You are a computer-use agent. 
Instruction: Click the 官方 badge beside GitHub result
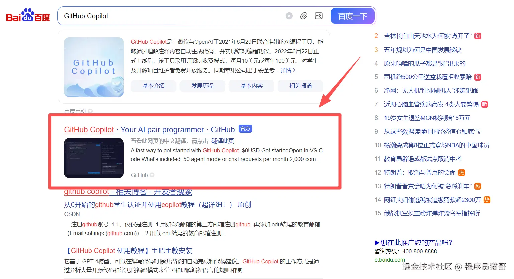point(245,129)
